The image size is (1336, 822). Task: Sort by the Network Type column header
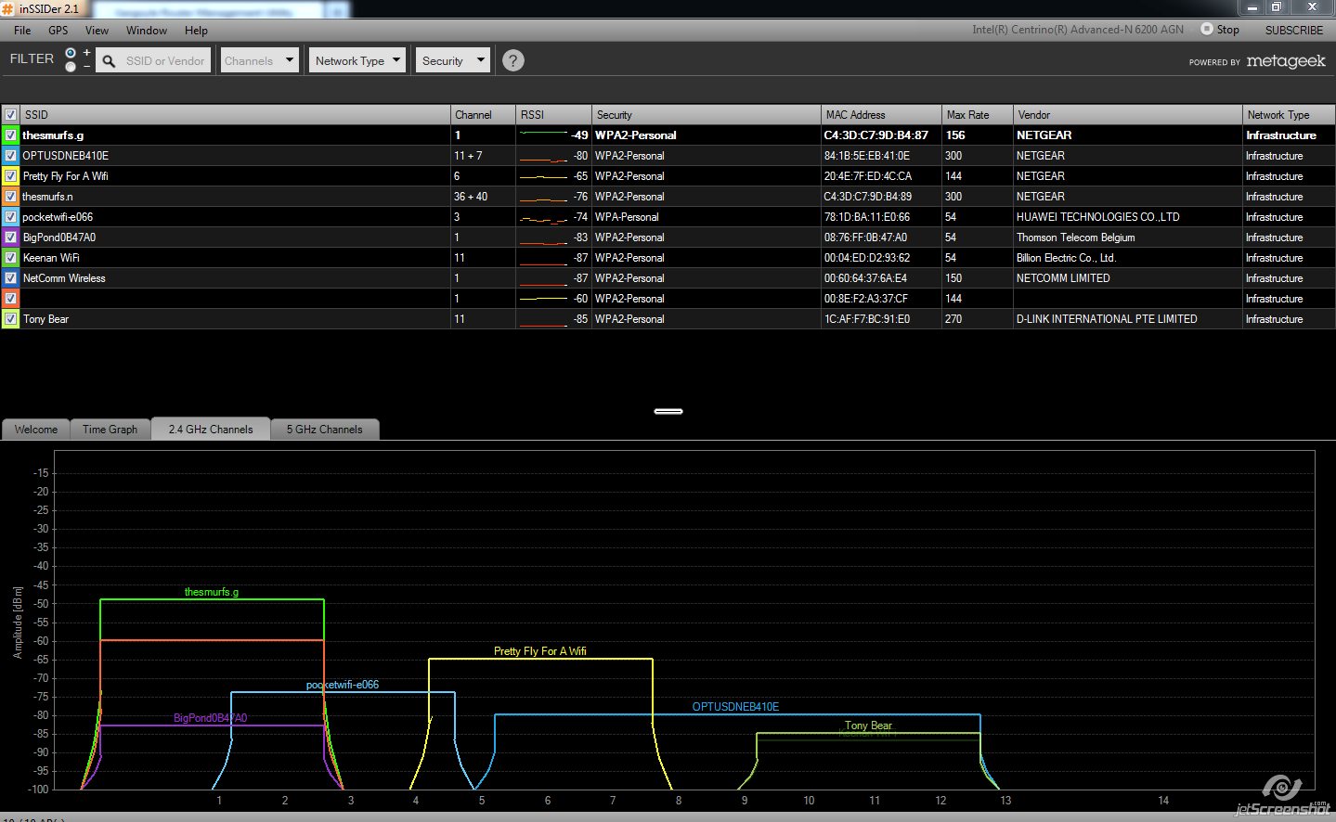pyautogui.click(x=1289, y=115)
